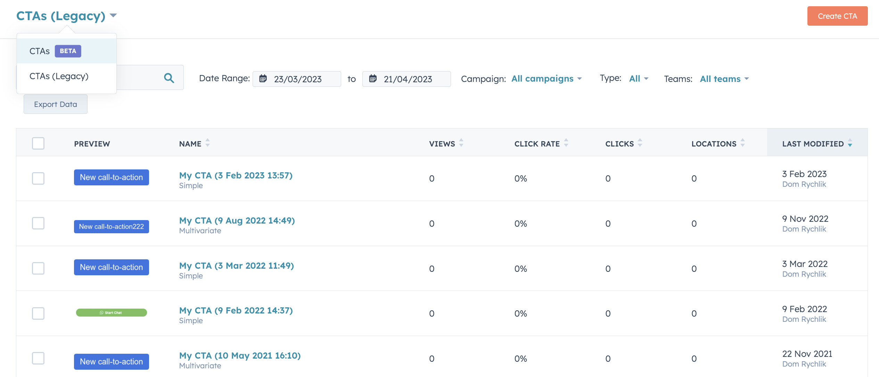Click the Create CTA button
879x377 pixels.
point(837,16)
